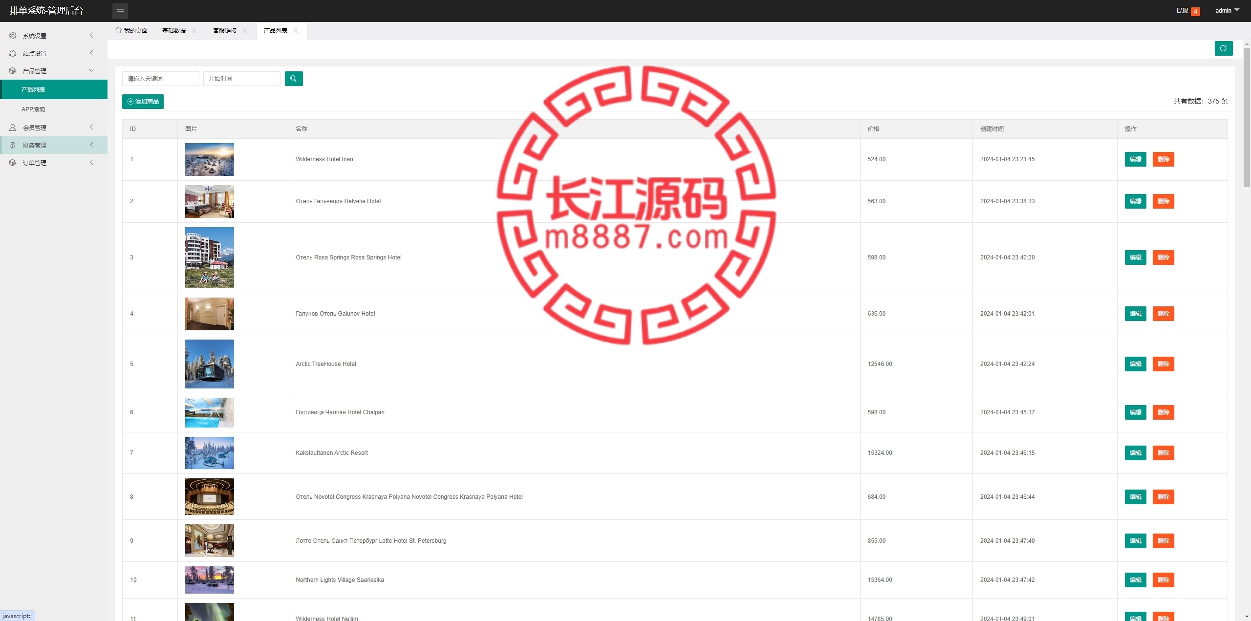This screenshot has width=1251, height=621.
Task: Open the Novotel Congress auditorium thumbnail
Action: pos(209,496)
